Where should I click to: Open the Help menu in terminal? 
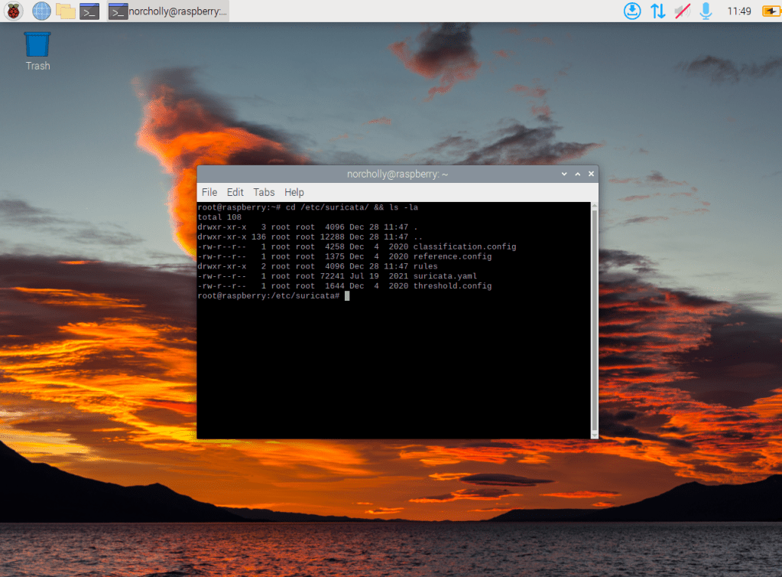coord(294,192)
